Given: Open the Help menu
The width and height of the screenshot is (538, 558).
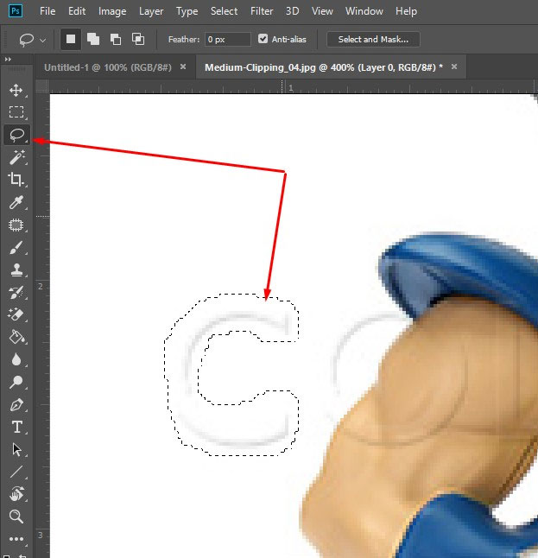Looking at the screenshot, I should click(406, 11).
